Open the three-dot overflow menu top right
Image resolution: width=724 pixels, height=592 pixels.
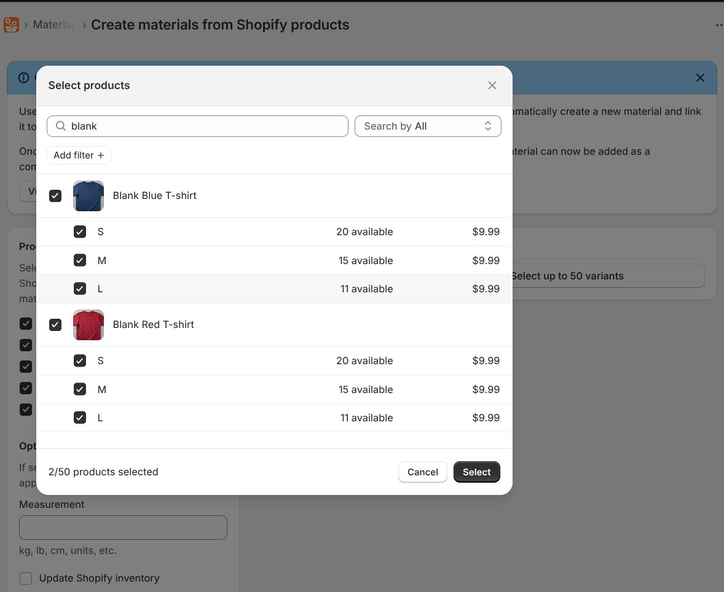pos(719,25)
